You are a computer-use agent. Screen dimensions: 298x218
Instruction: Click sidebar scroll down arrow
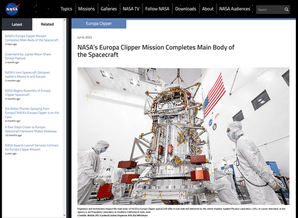64,215
